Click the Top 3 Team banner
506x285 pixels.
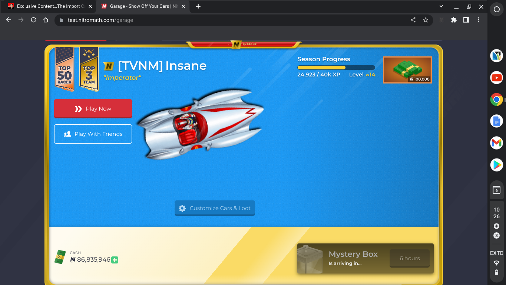[89, 69]
